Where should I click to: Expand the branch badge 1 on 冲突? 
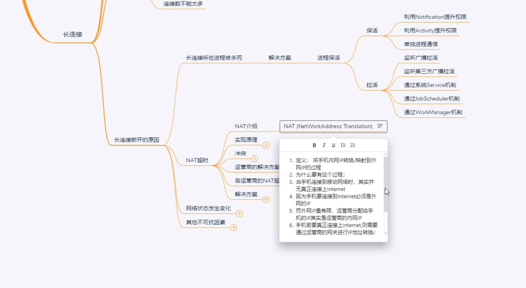[254, 159]
